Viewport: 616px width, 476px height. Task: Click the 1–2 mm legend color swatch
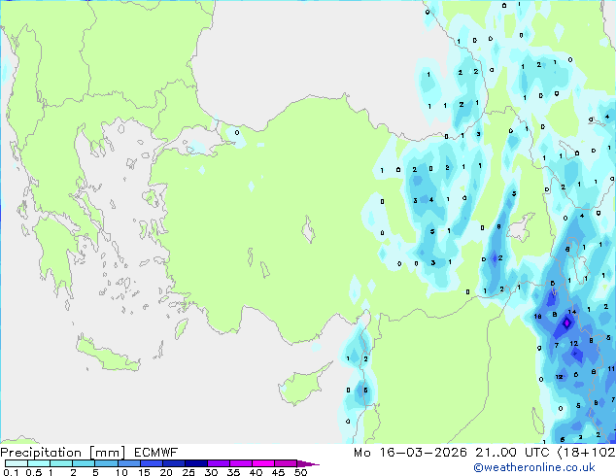61,463
